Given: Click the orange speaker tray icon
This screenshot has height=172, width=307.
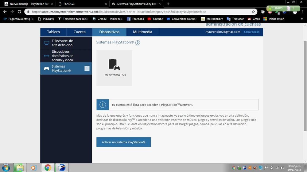Looking at the screenshot, I should point(255,168).
